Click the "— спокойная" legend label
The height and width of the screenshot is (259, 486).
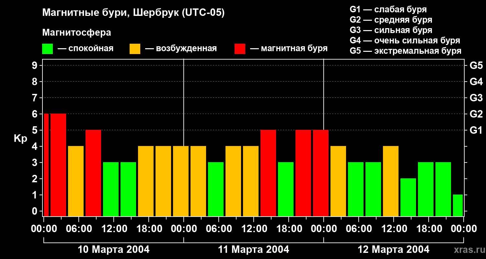[85, 49]
